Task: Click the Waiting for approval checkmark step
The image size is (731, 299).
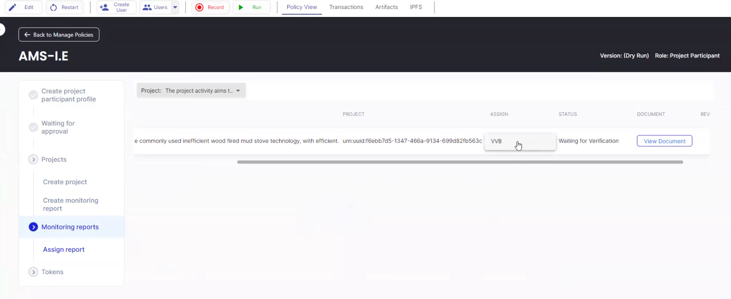Action: 33,127
